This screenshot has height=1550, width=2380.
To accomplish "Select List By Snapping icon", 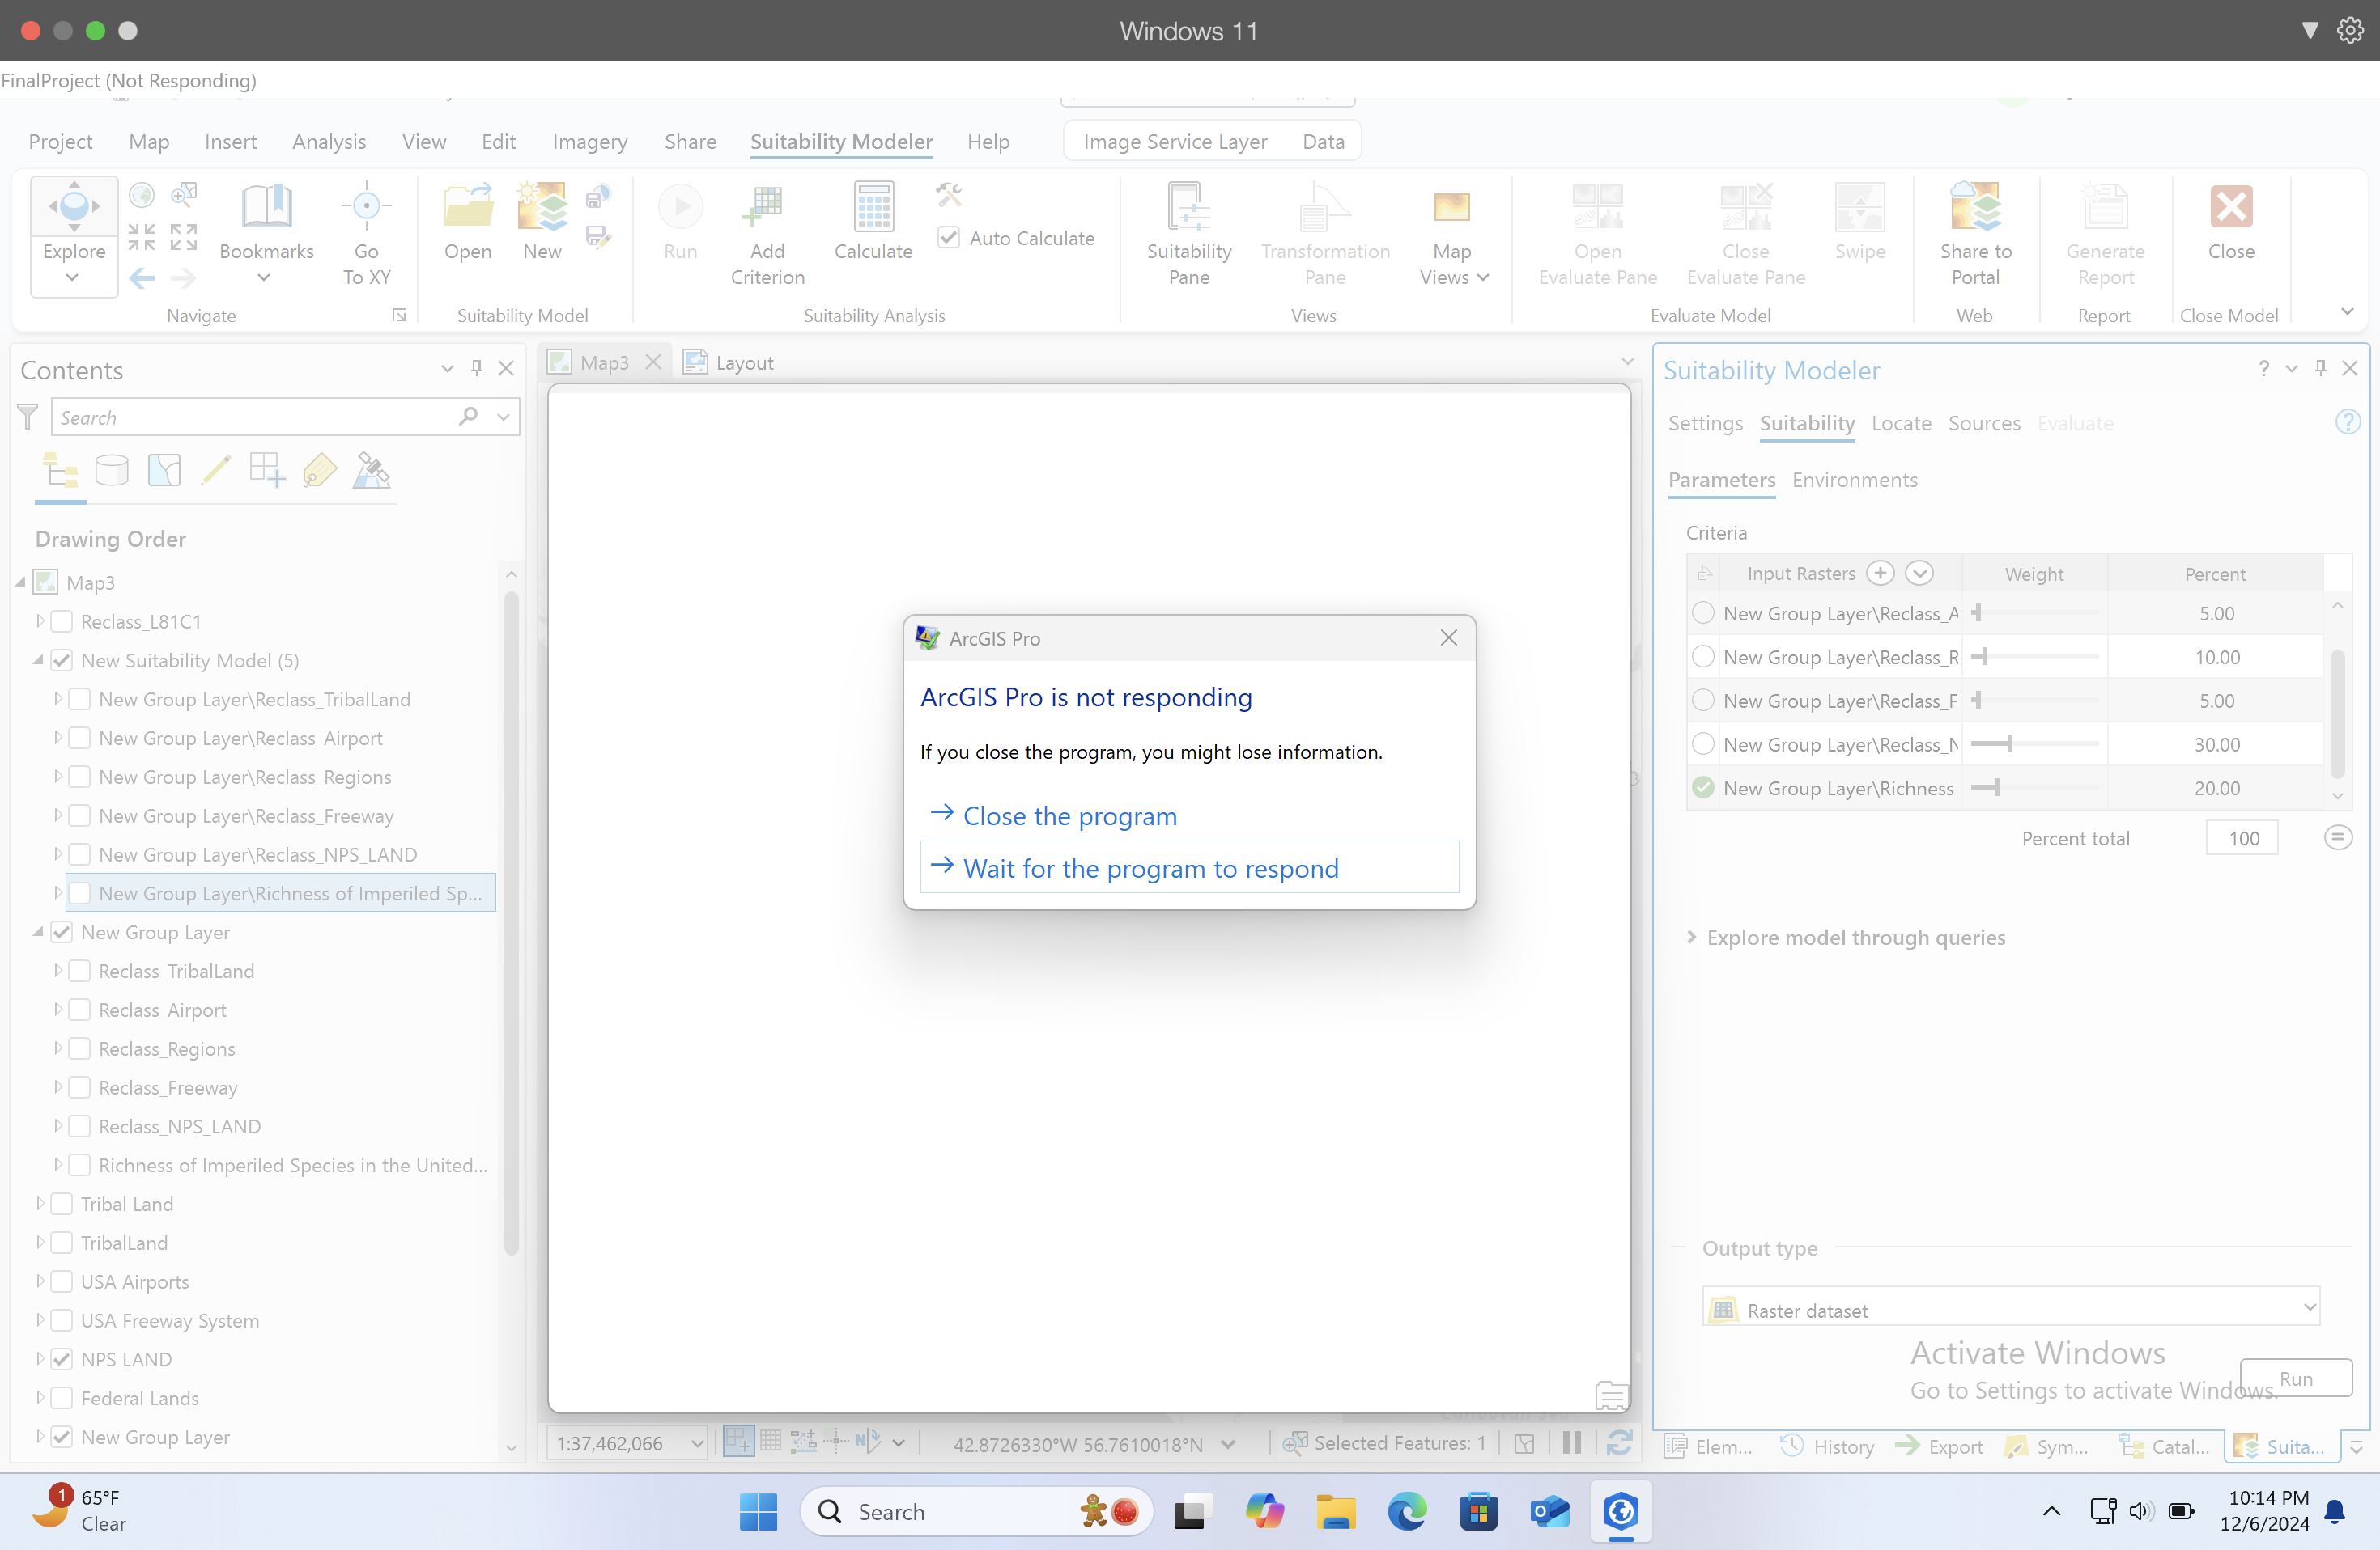I will pyautogui.click(x=268, y=470).
